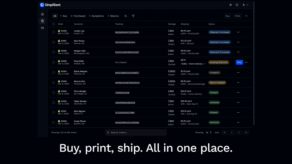Screen dimensions: 292x164
Task: Open more actions for order #1248
Action: click(238, 32)
